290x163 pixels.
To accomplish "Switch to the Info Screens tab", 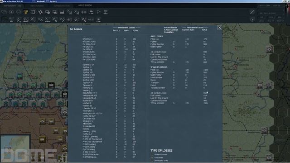I will 37,6.
